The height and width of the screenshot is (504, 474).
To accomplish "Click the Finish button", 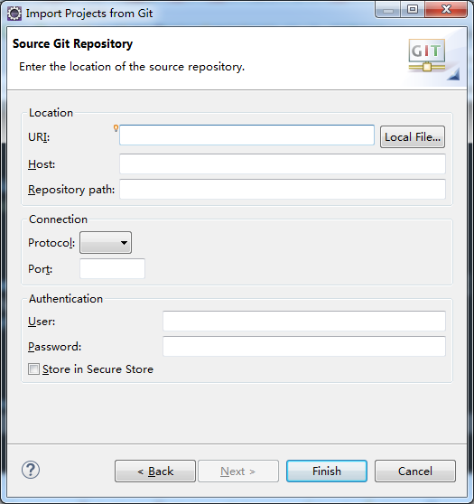I will click(327, 471).
